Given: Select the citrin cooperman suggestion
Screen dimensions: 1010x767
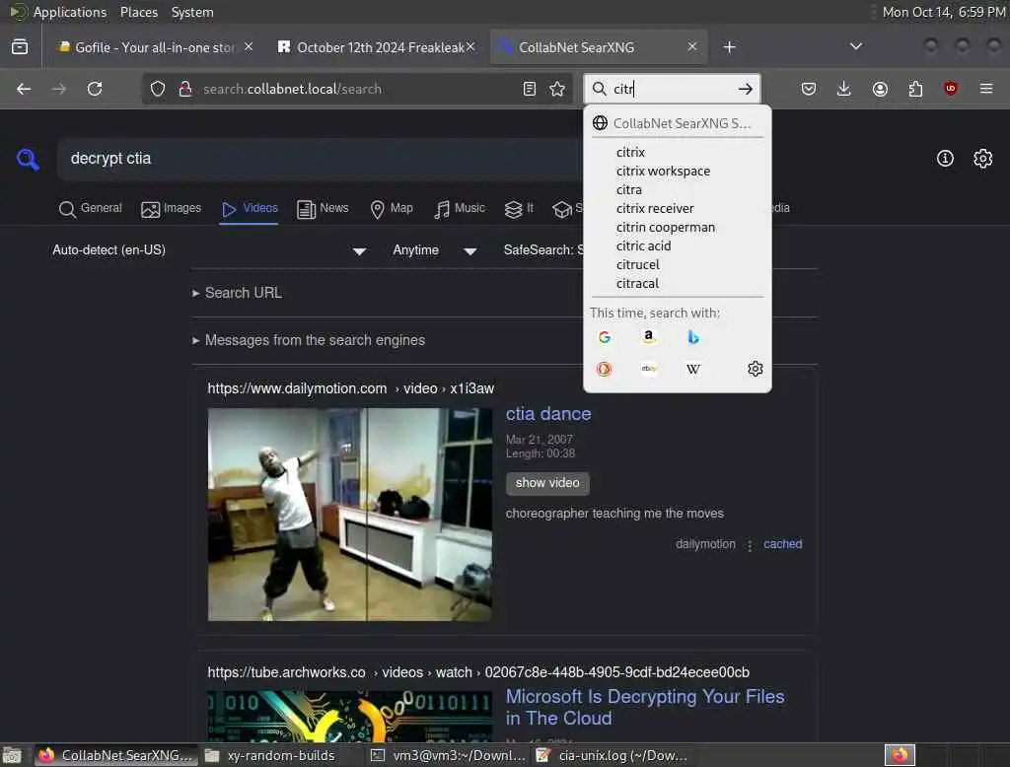Looking at the screenshot, I should pos(666,228).
